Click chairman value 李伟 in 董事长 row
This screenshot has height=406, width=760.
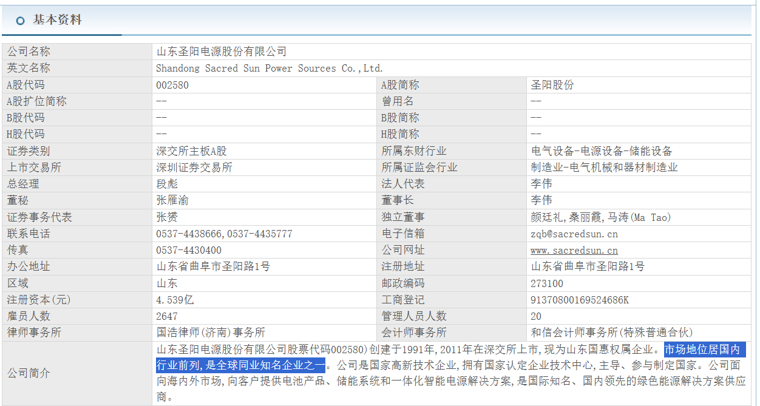click(541, 200)
